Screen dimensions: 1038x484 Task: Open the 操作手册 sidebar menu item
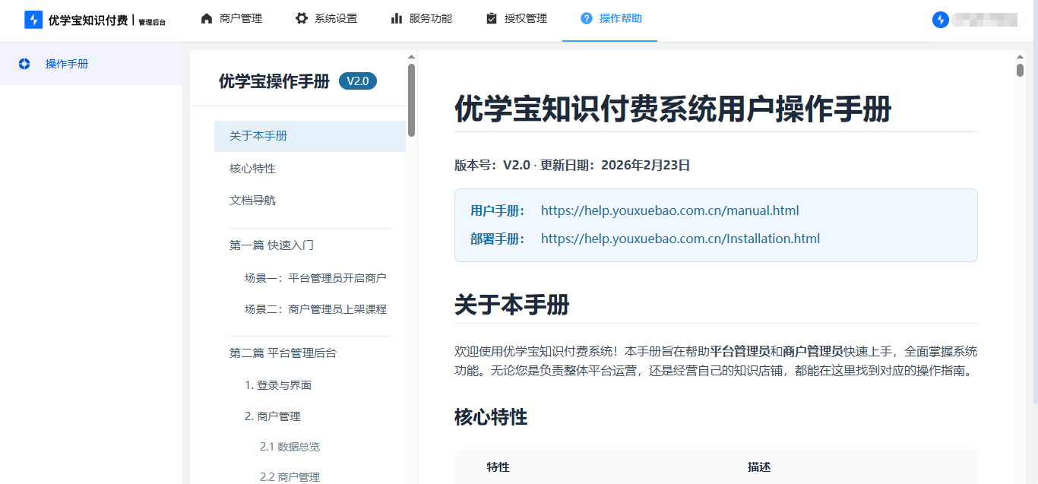[x=67, y=64]
